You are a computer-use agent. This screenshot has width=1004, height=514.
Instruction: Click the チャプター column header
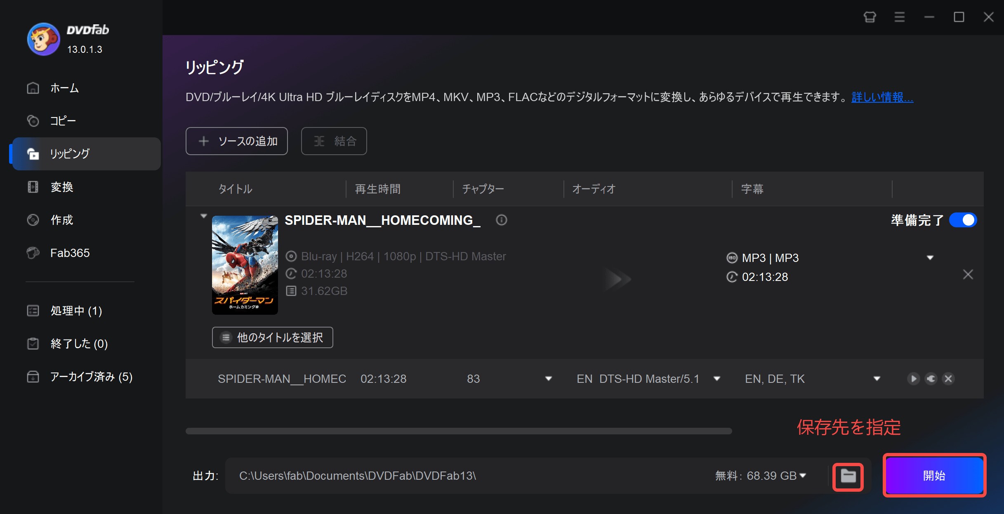(483, 189)
